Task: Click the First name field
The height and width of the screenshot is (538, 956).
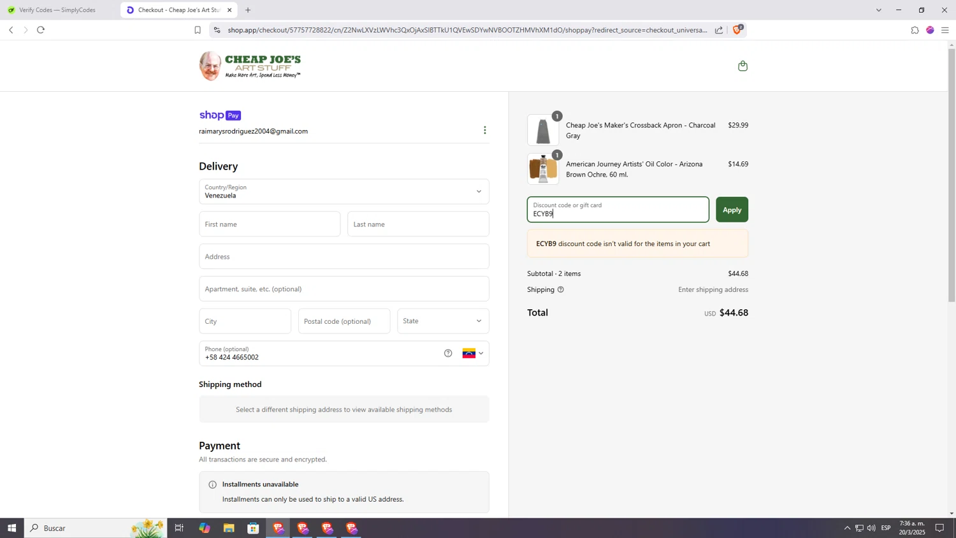Action: [270, 224]
